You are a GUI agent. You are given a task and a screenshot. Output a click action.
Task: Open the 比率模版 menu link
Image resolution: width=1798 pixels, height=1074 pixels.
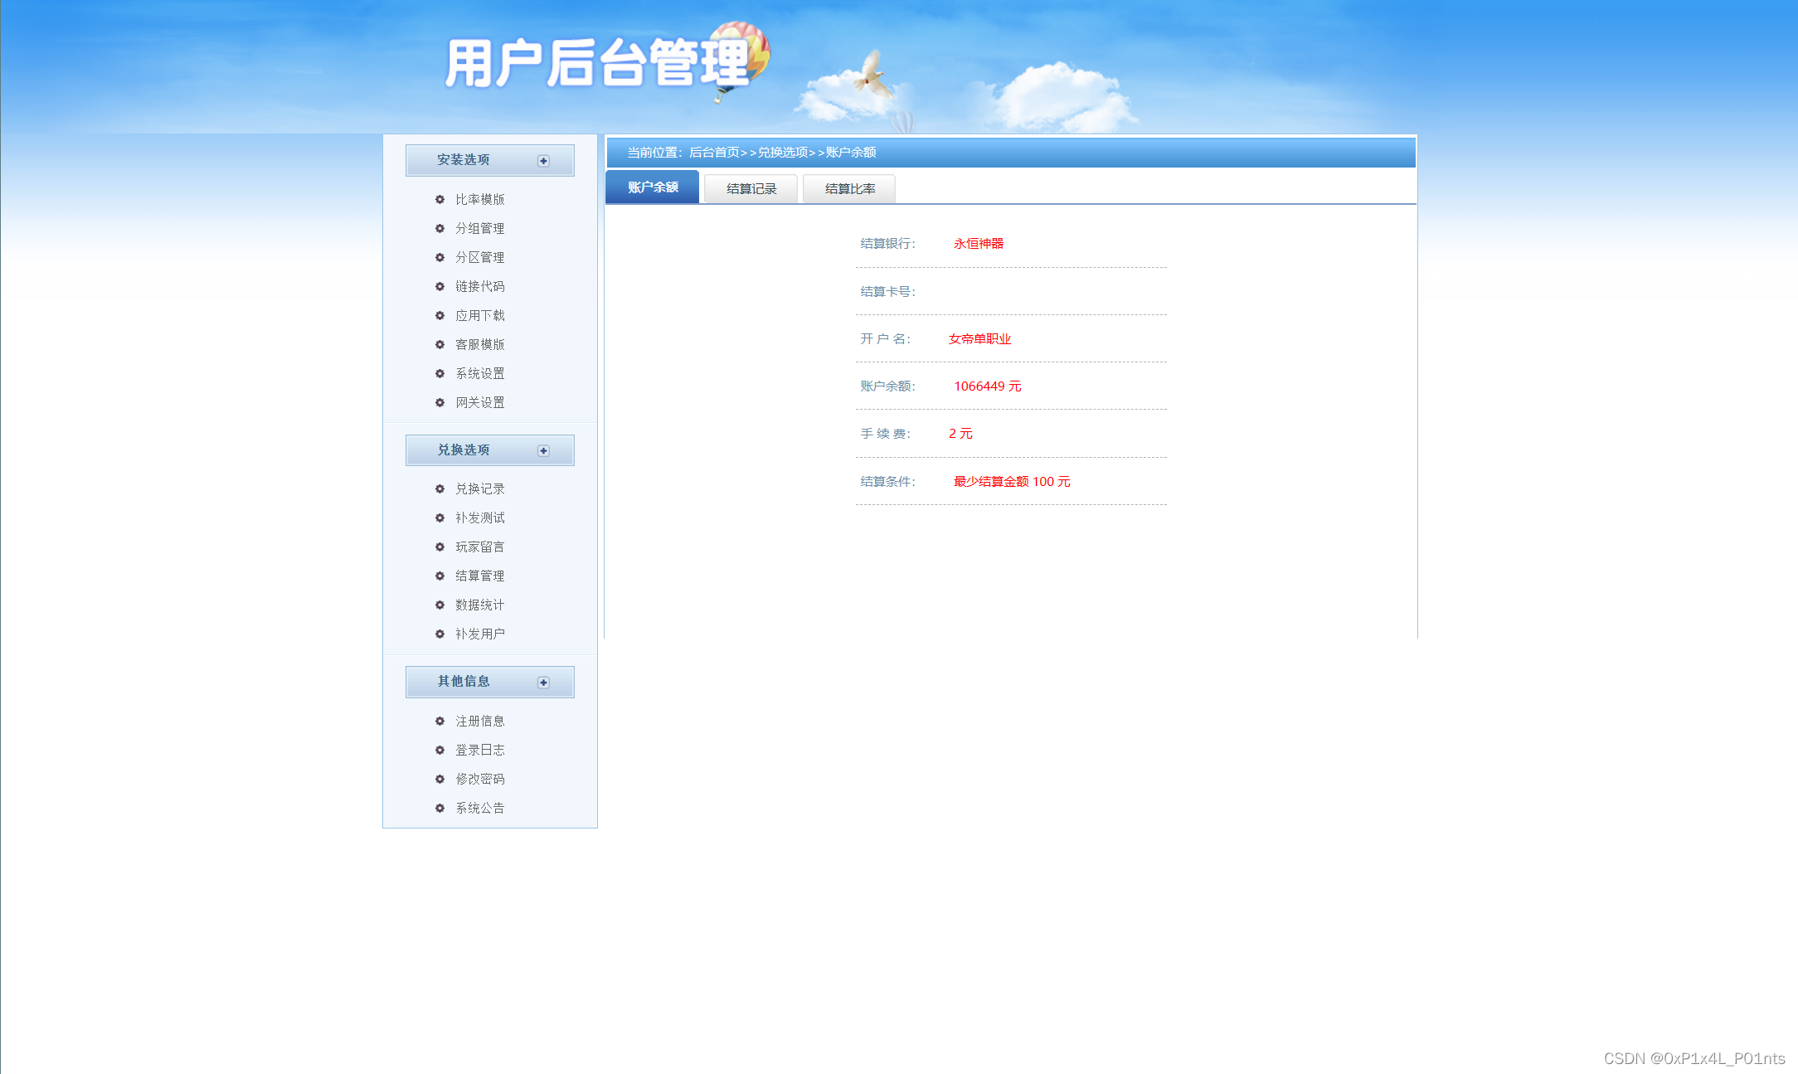479,199
